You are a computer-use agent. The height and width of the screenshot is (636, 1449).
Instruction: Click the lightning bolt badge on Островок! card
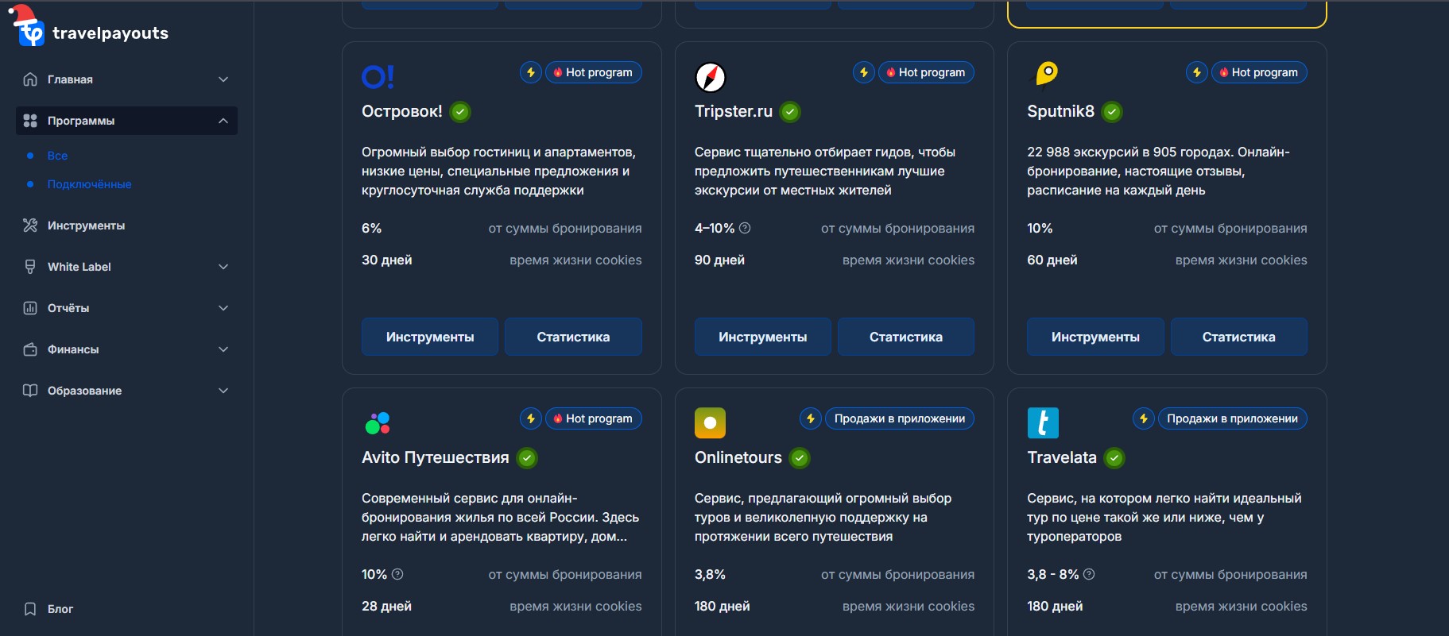530,72
